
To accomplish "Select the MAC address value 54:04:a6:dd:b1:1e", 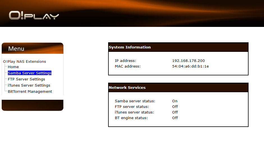I will click(190, 66).
